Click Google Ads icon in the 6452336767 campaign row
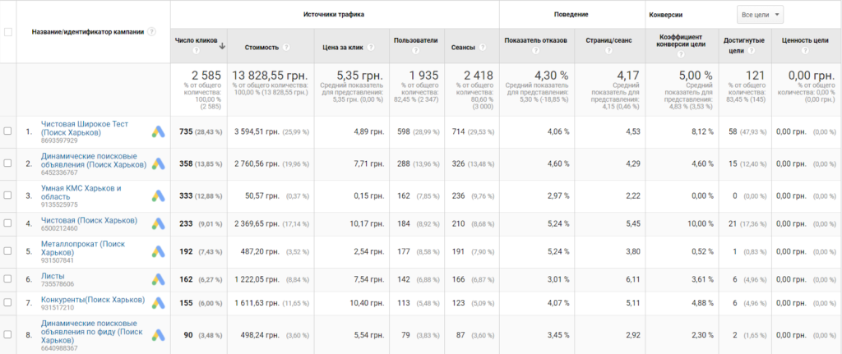This screenshot has width=842, height=354. coord(157,164)
